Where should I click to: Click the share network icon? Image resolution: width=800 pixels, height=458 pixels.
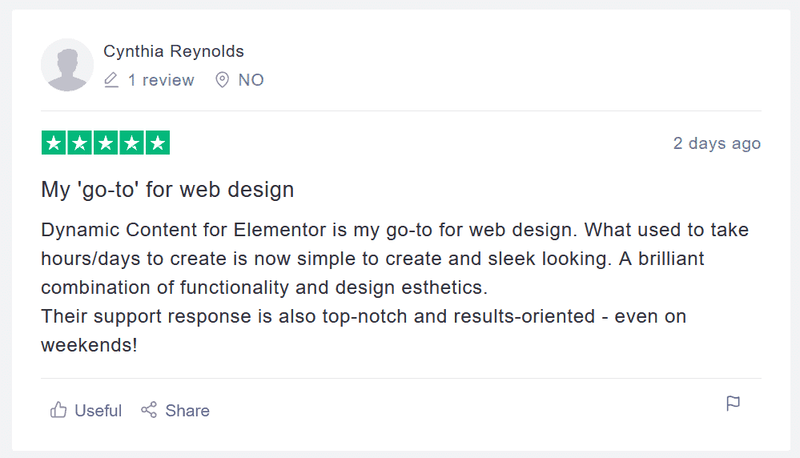point(149,409)
